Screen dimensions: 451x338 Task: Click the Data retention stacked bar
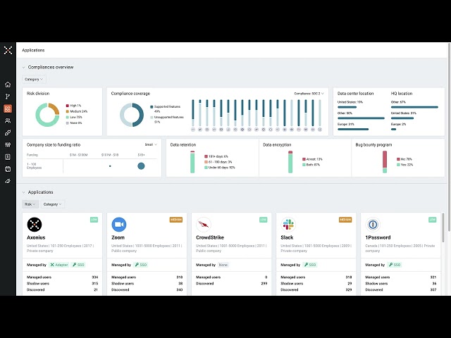pyautogui.click(x=192, y=162)
